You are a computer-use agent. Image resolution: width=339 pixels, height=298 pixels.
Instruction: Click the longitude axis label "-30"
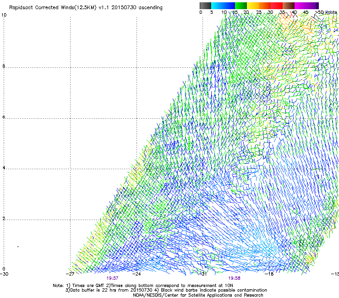4,274
